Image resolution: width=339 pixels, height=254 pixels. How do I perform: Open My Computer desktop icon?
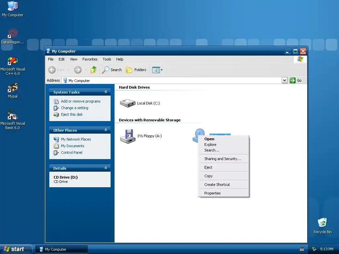click(x=13, y=9)
